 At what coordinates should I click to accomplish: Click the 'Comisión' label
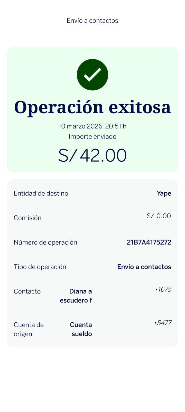click(27, 218)
